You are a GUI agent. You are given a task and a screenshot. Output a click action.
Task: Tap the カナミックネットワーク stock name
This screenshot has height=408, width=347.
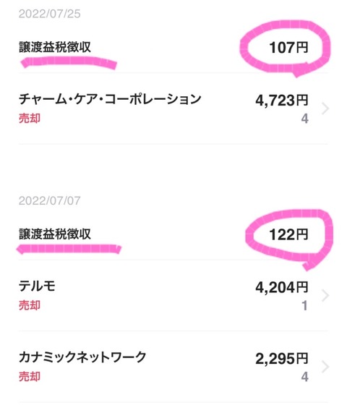click(82, 357)
